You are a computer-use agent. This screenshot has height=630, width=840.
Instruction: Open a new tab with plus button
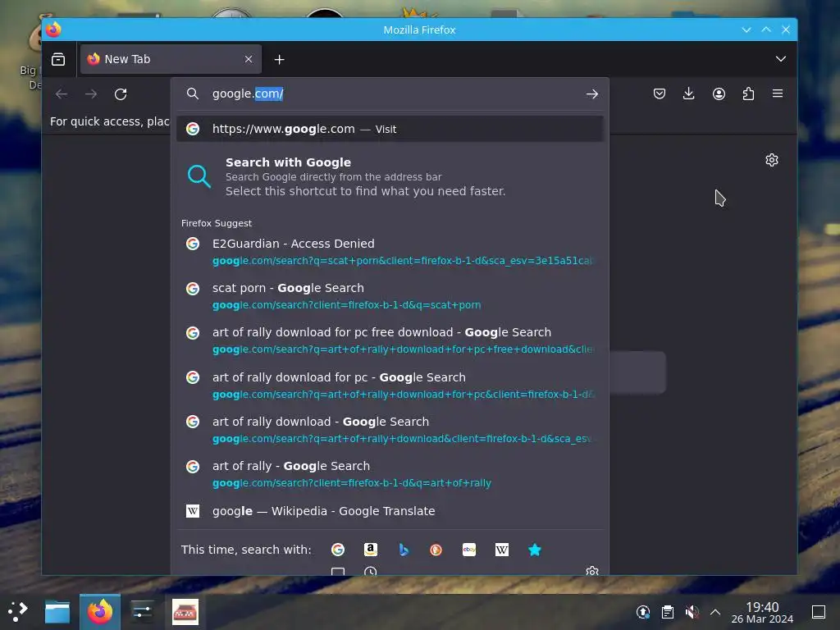tap(279, 59)
